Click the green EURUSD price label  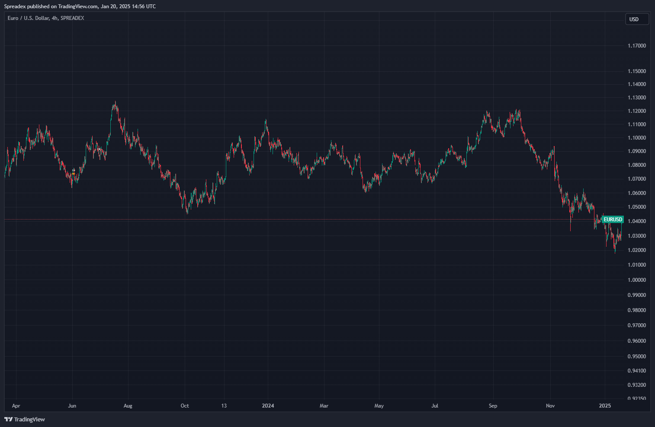(x=613, y=220)
